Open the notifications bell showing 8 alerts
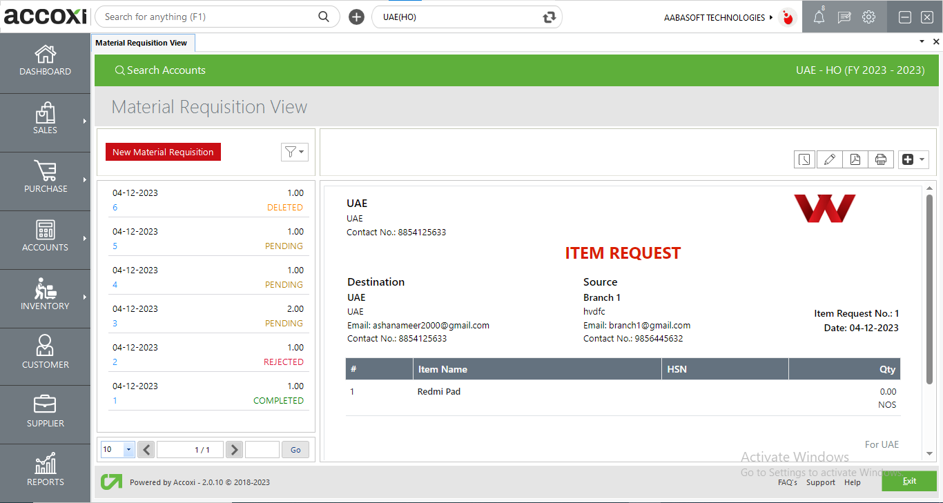The width and height of the screenshot is (943, 503). click(x=819, y=17)
